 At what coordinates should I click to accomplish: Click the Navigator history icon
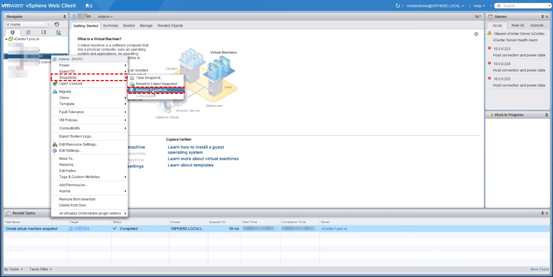point(57,24)
